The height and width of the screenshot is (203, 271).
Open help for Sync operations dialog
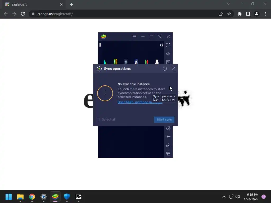(165, 69)
